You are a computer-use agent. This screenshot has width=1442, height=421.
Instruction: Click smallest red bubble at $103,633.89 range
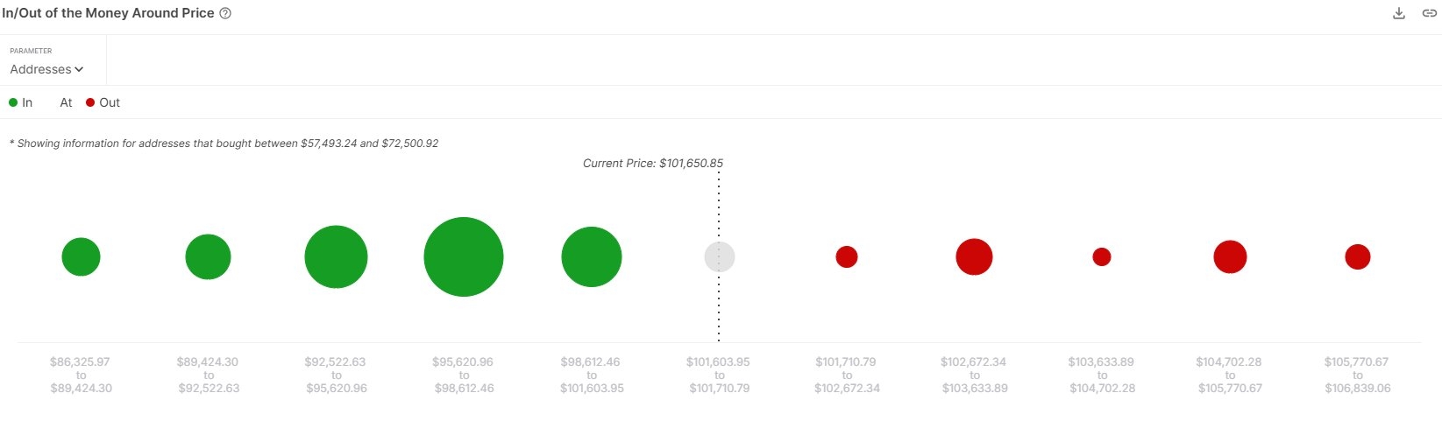tap(1102, 256)
